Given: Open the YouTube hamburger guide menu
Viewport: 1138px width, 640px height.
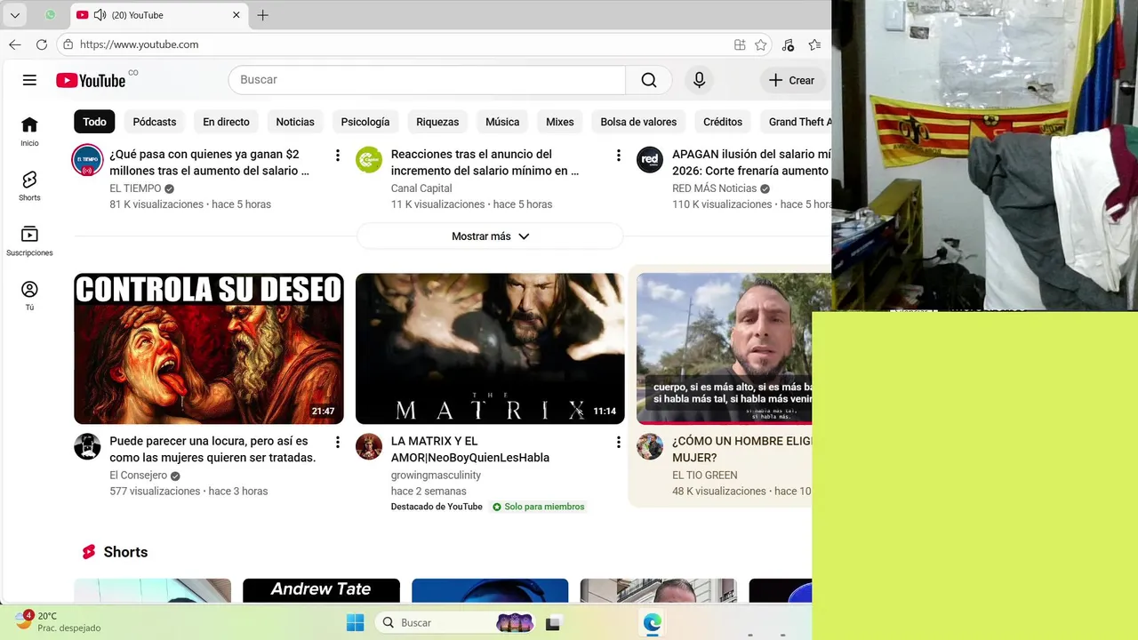Looking at the screenshot, I should (x=29, y=80).
